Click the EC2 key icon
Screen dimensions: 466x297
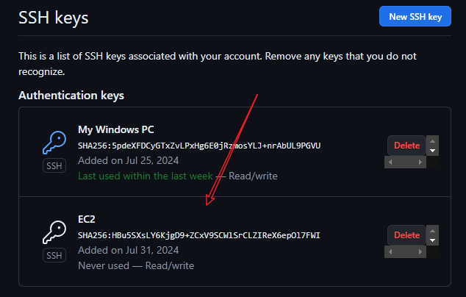click(x=54, y=233)
